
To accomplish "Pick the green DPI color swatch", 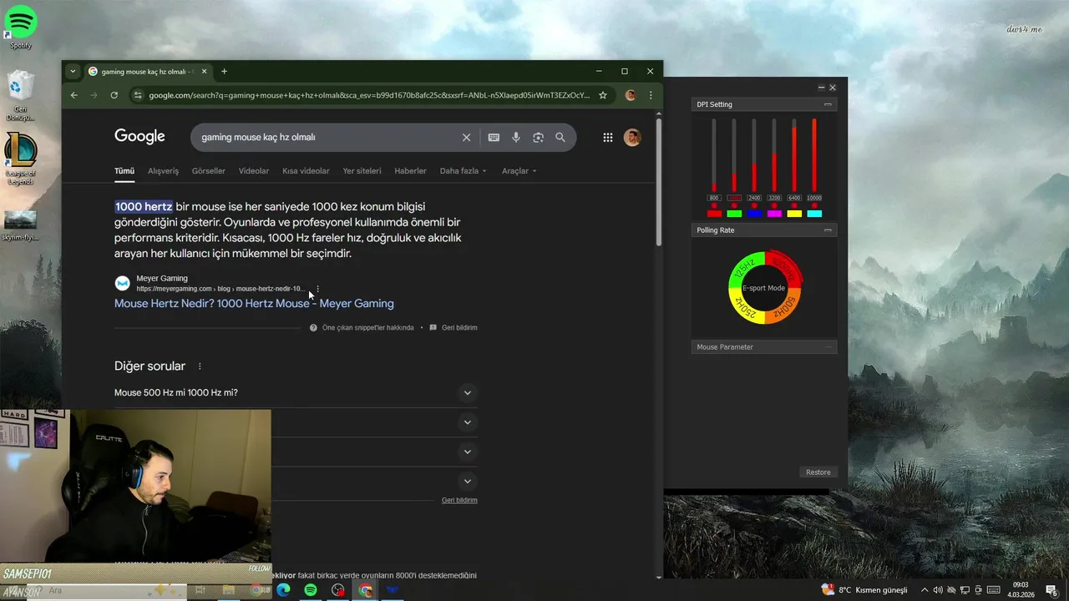I will point(734,214).
